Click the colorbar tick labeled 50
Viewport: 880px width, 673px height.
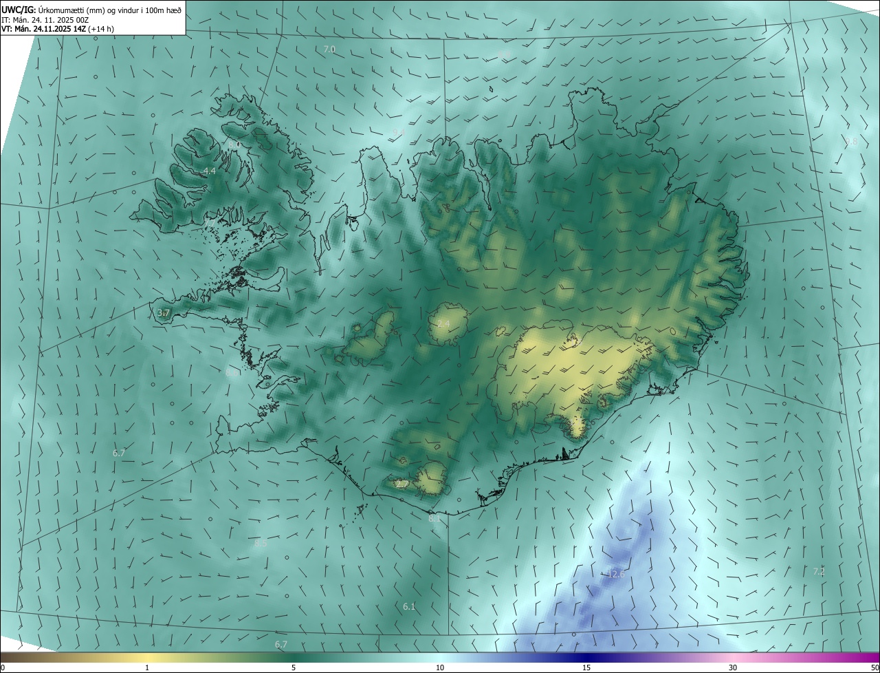(x=874, y=667)
